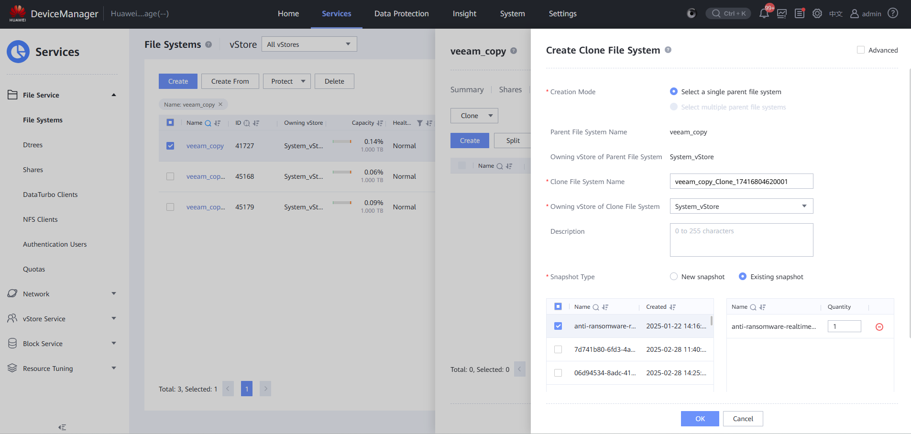Open the All vStores dropdown
Screen dimensions: 911x434
309,44
